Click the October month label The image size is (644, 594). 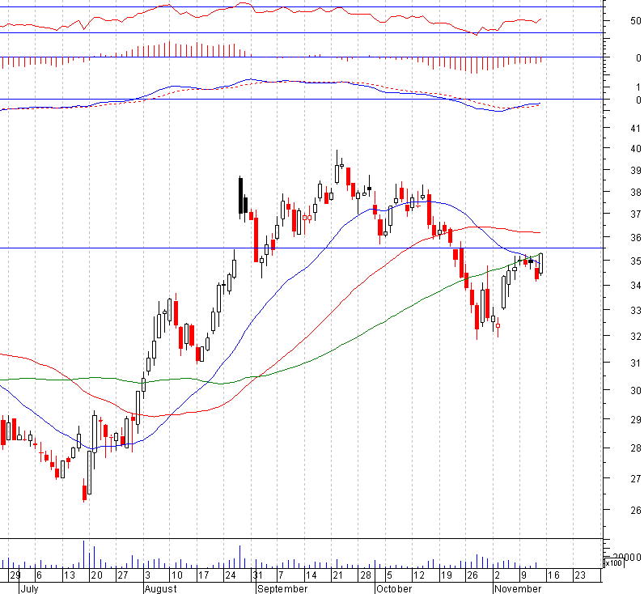(394, 588)
